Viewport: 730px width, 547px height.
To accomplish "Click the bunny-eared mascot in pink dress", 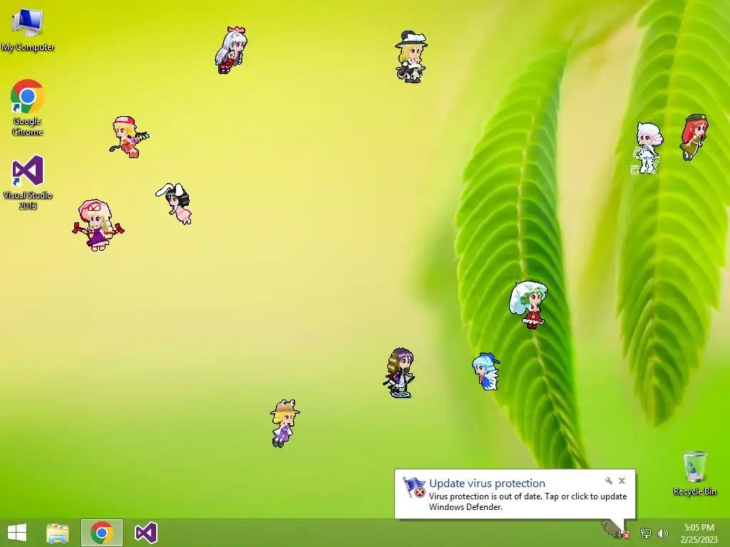I will pyautogui.click(x=174, y=203).
